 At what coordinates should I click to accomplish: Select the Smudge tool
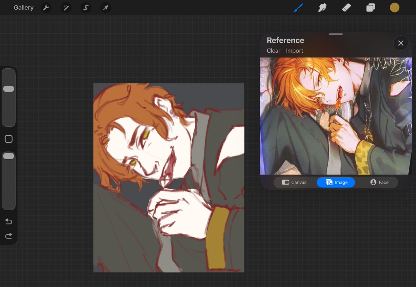point(322,7)
